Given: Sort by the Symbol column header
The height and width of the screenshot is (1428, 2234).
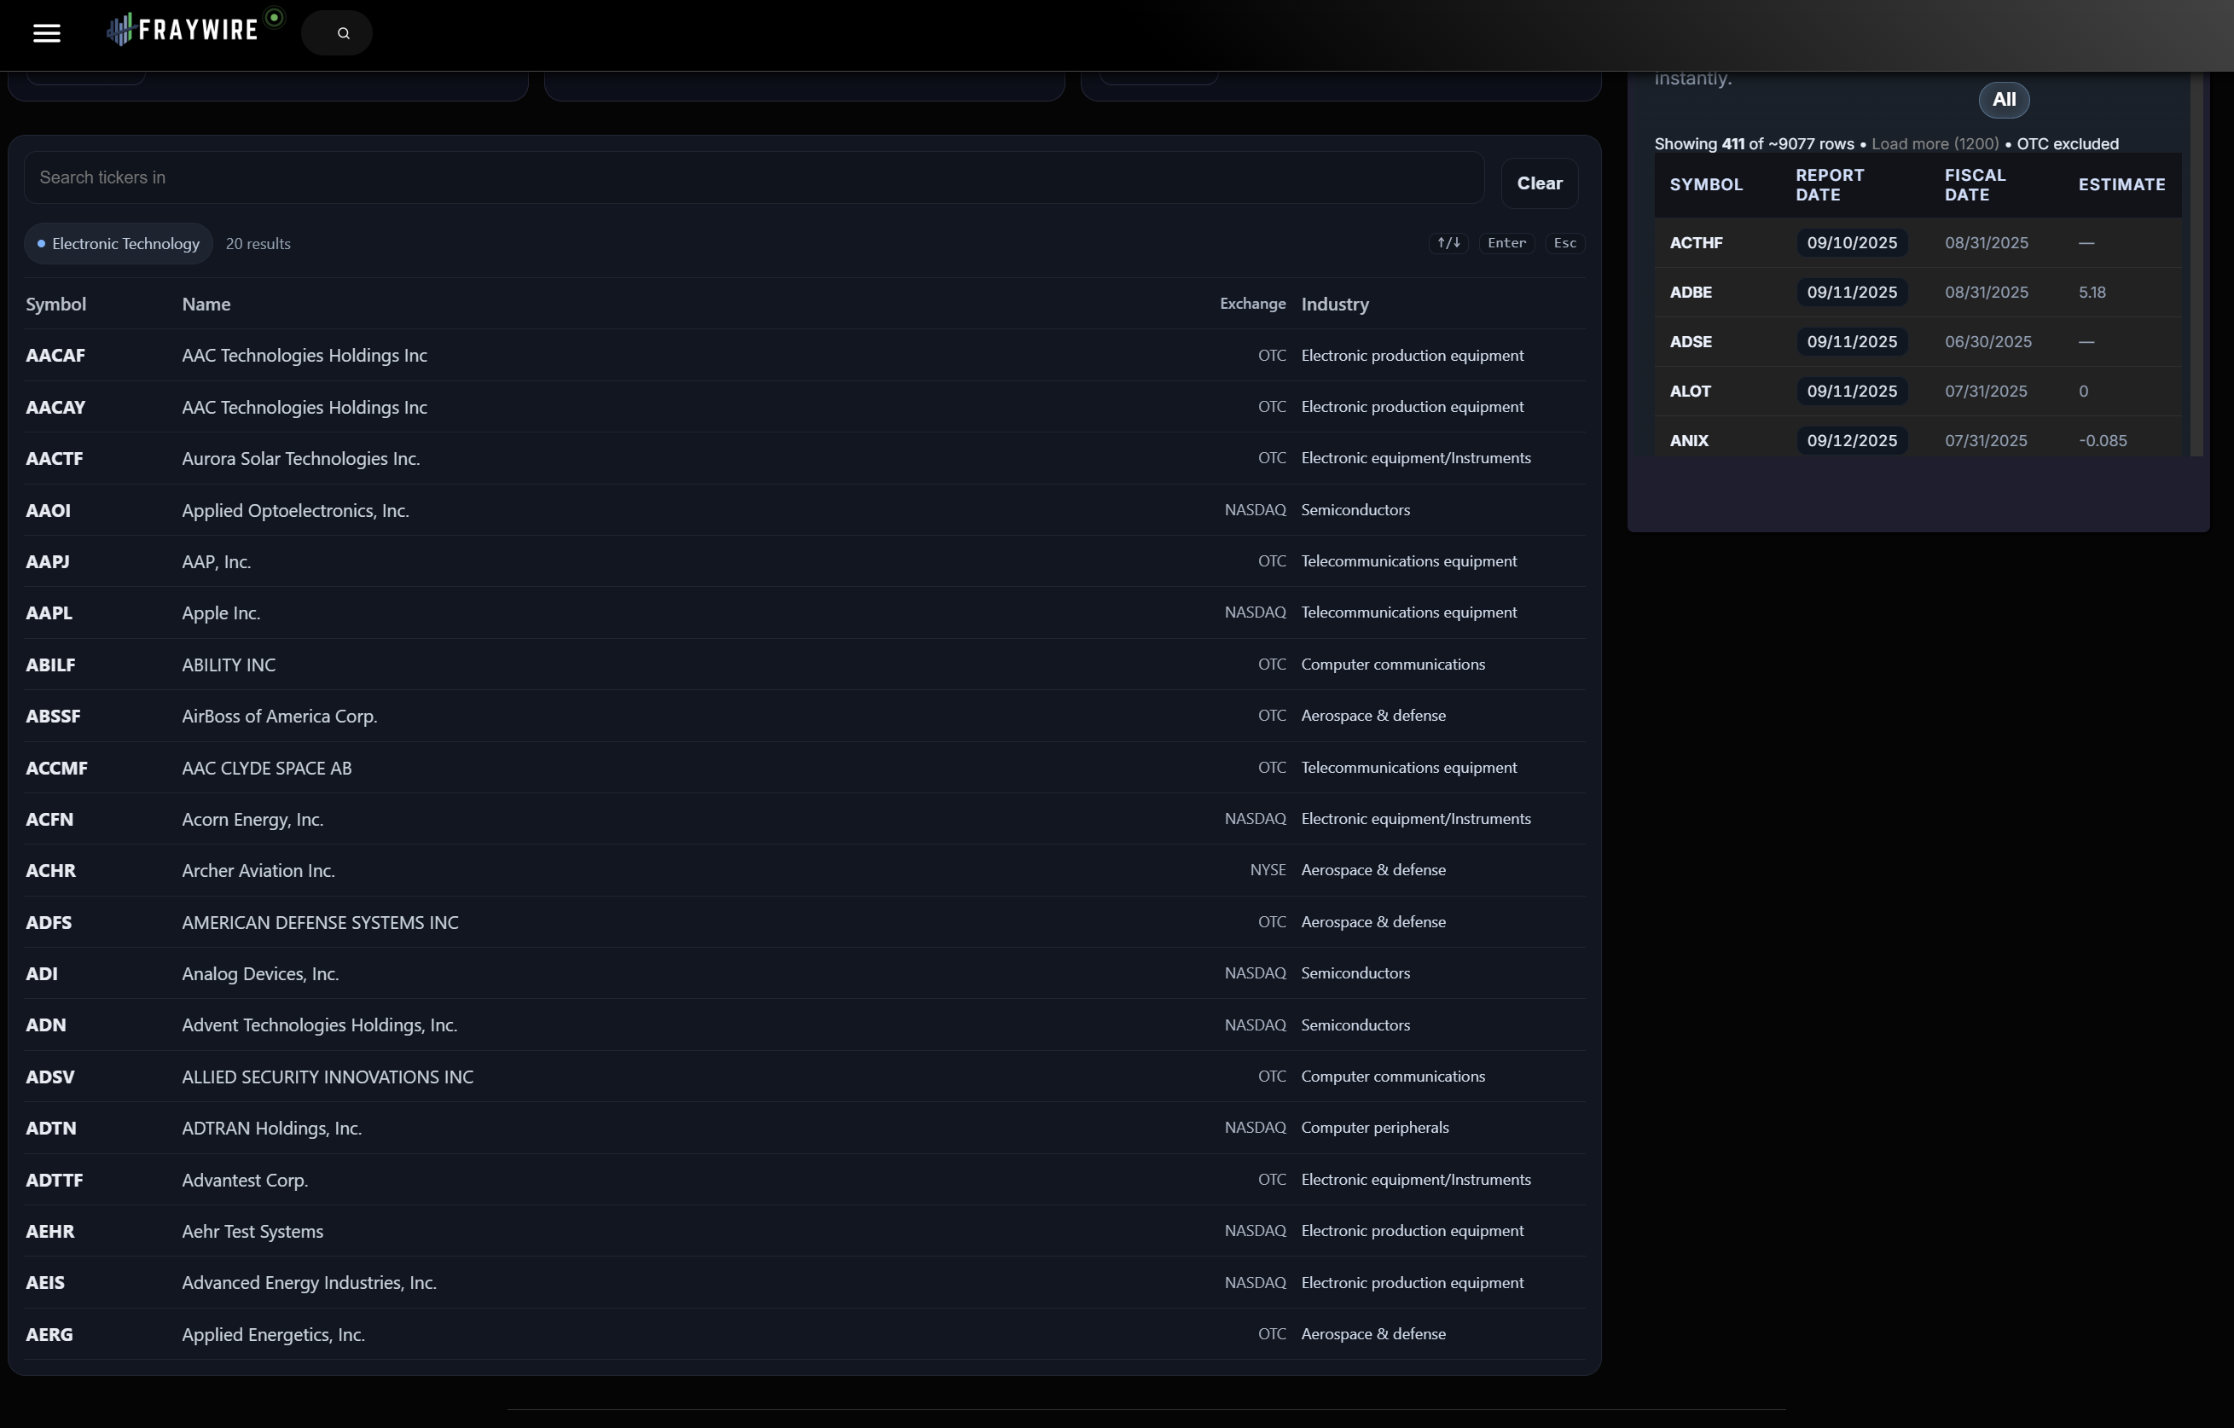Looking at the screenshot, I should click(x=55, y=305).
